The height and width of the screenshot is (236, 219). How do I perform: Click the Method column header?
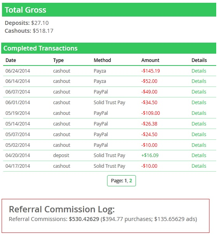(x=102, y=60)
